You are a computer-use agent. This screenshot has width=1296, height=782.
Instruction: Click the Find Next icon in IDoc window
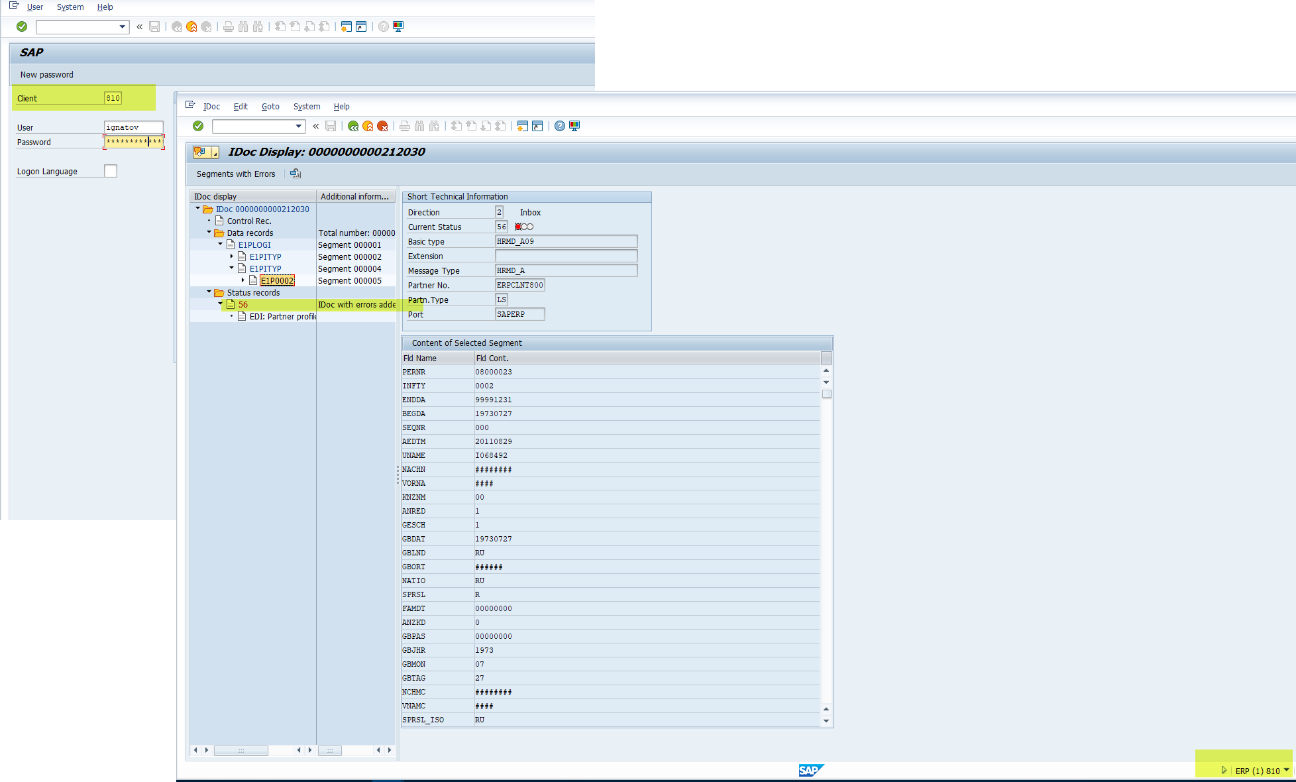[x=434, y=126]
